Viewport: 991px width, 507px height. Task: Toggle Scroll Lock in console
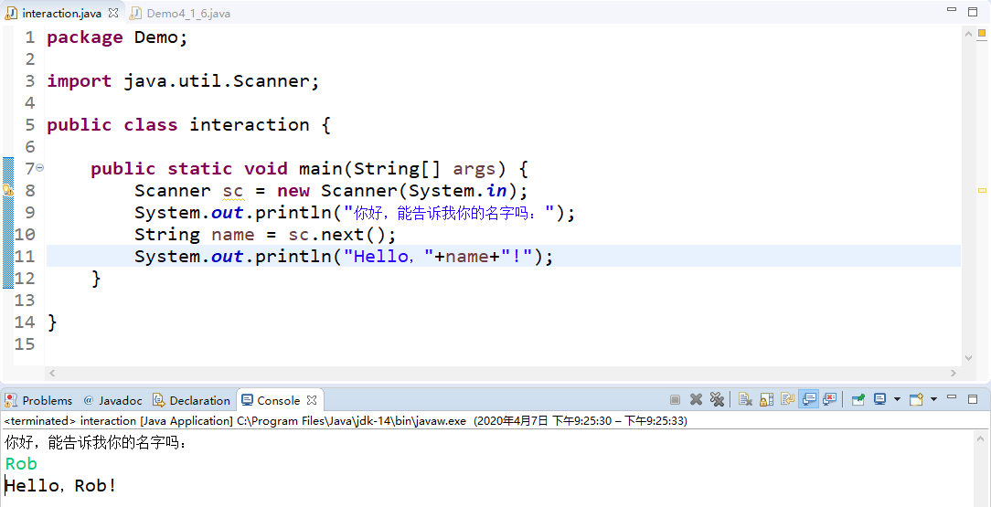(767, 400)
